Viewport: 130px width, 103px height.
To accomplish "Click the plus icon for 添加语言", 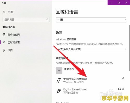I will 59,70.
